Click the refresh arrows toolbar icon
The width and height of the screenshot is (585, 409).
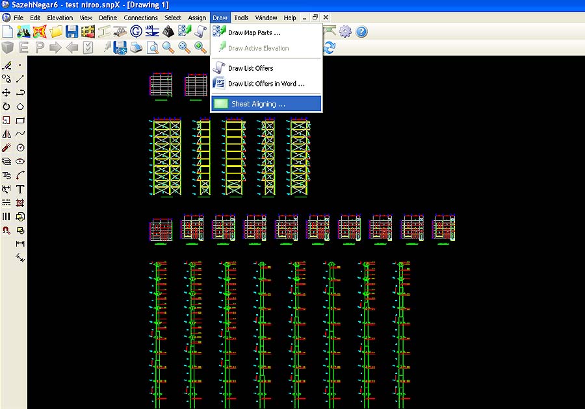coord(330,47)
